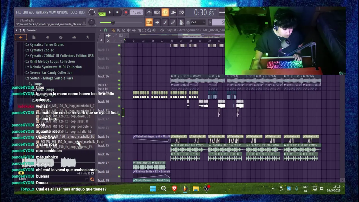Click the transport stop button

click(117, 12)
